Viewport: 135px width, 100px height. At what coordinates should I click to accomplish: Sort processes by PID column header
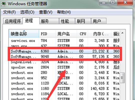click(x=47, y=34)
